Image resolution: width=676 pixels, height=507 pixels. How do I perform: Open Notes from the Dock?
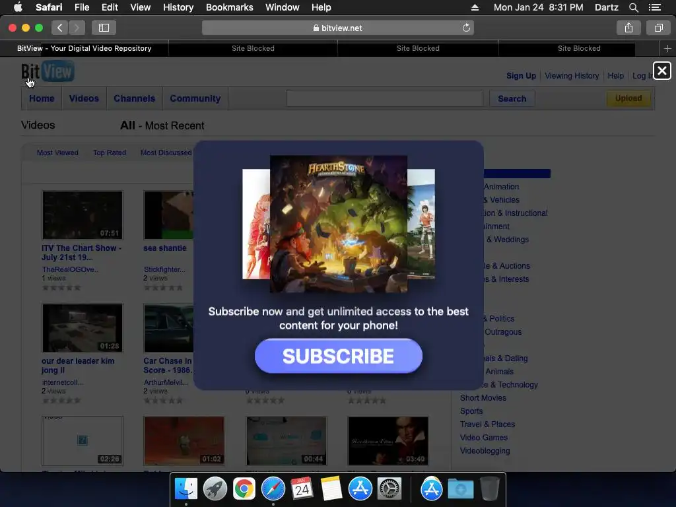[331, 489]
